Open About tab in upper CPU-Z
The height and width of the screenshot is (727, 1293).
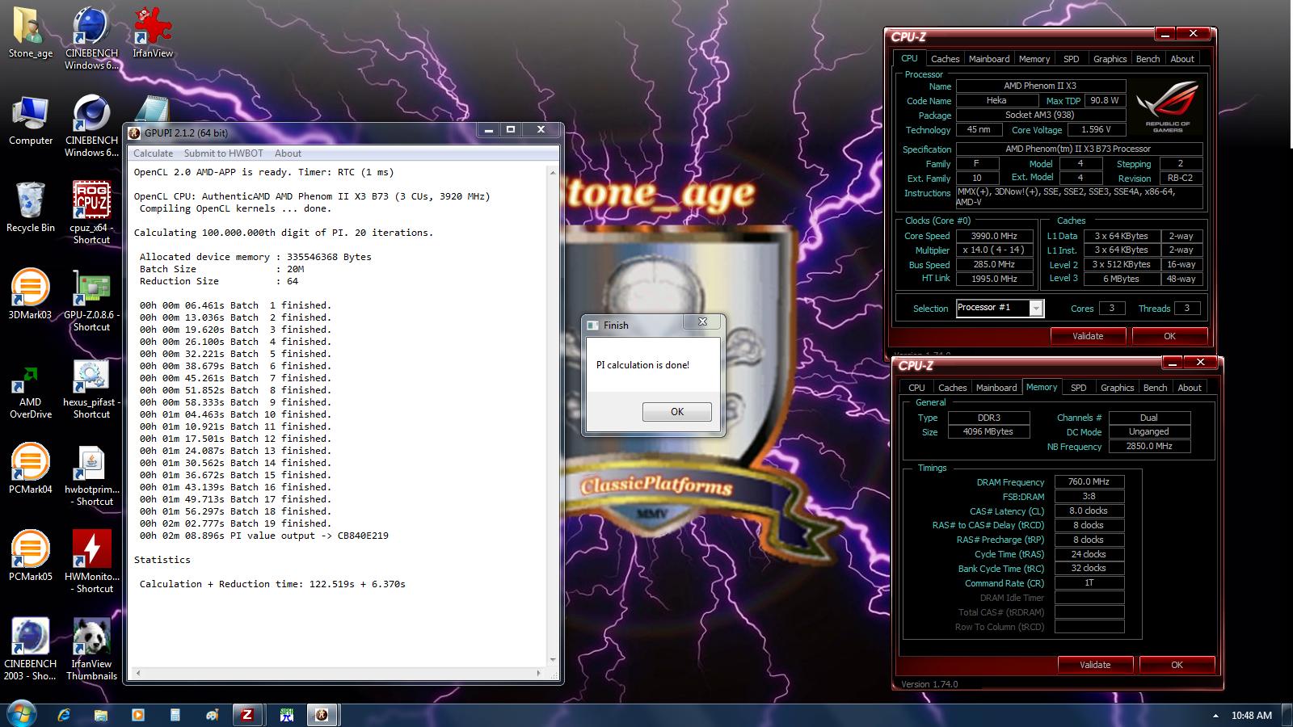(x=1182, y=59)
